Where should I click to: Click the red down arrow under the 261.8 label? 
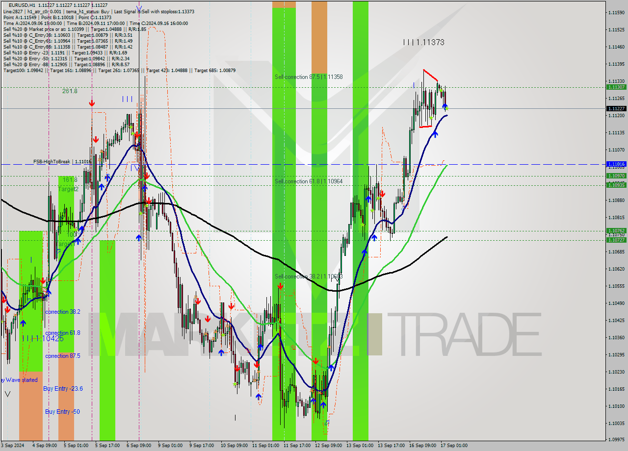pyautogui.click(x=92, y=103)
